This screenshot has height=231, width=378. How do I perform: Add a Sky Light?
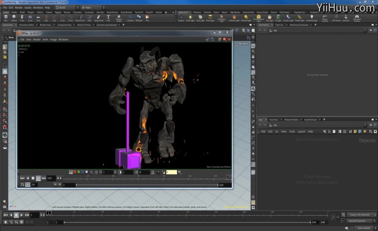click(270, 18)
